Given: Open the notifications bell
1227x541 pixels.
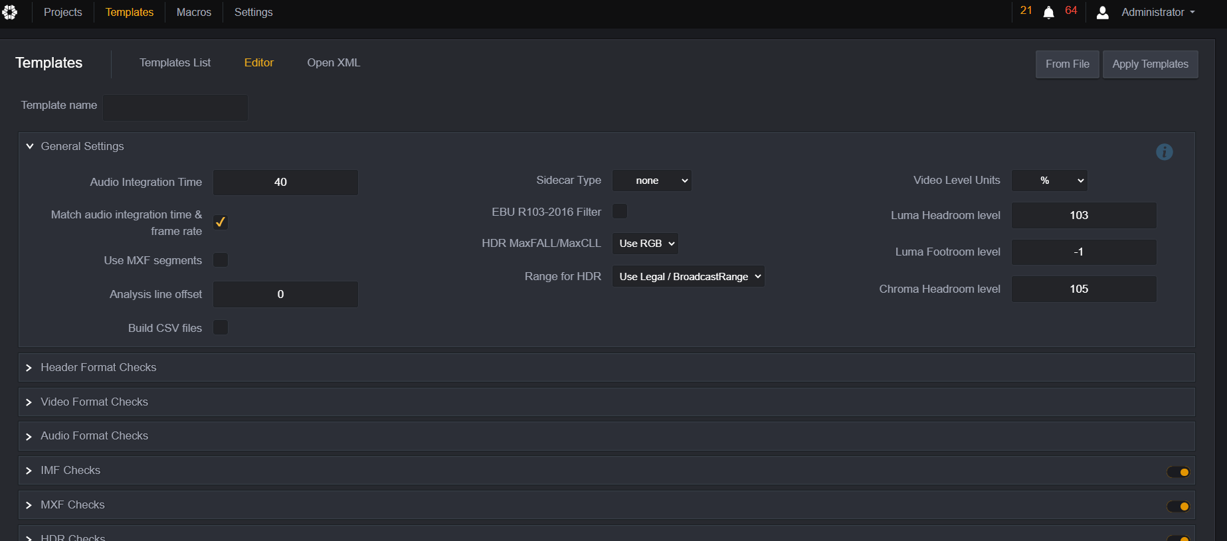Looking at the screenshot, I should [1049, 13].
